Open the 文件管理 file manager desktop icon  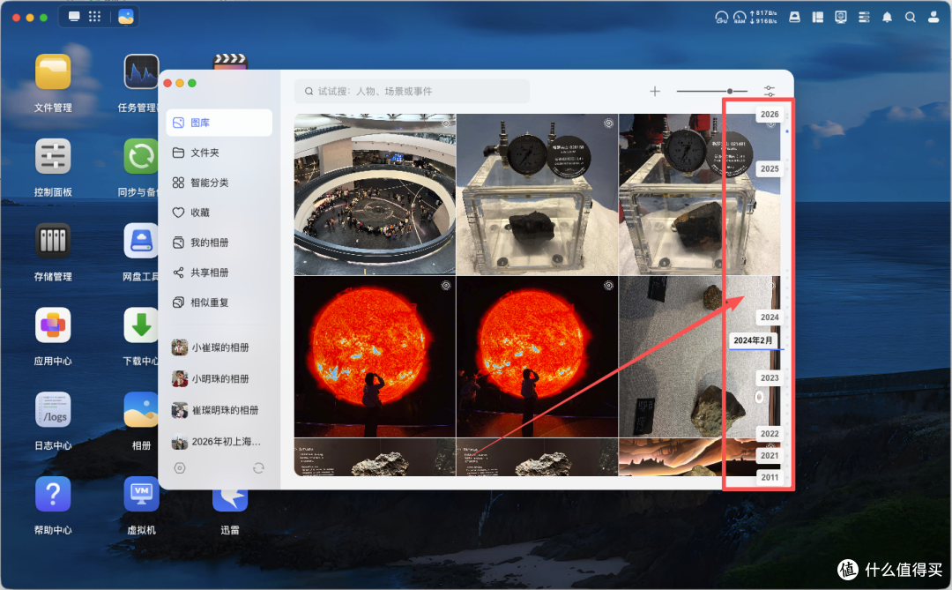click(x=53, y=72)
